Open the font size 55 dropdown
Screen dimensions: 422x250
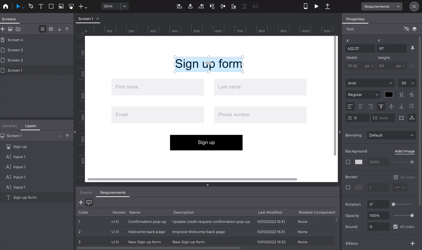407,83
